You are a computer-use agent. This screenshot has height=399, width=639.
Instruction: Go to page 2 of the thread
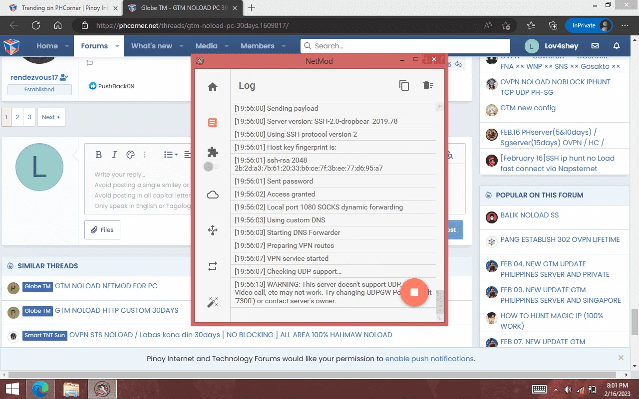point(17,117)
